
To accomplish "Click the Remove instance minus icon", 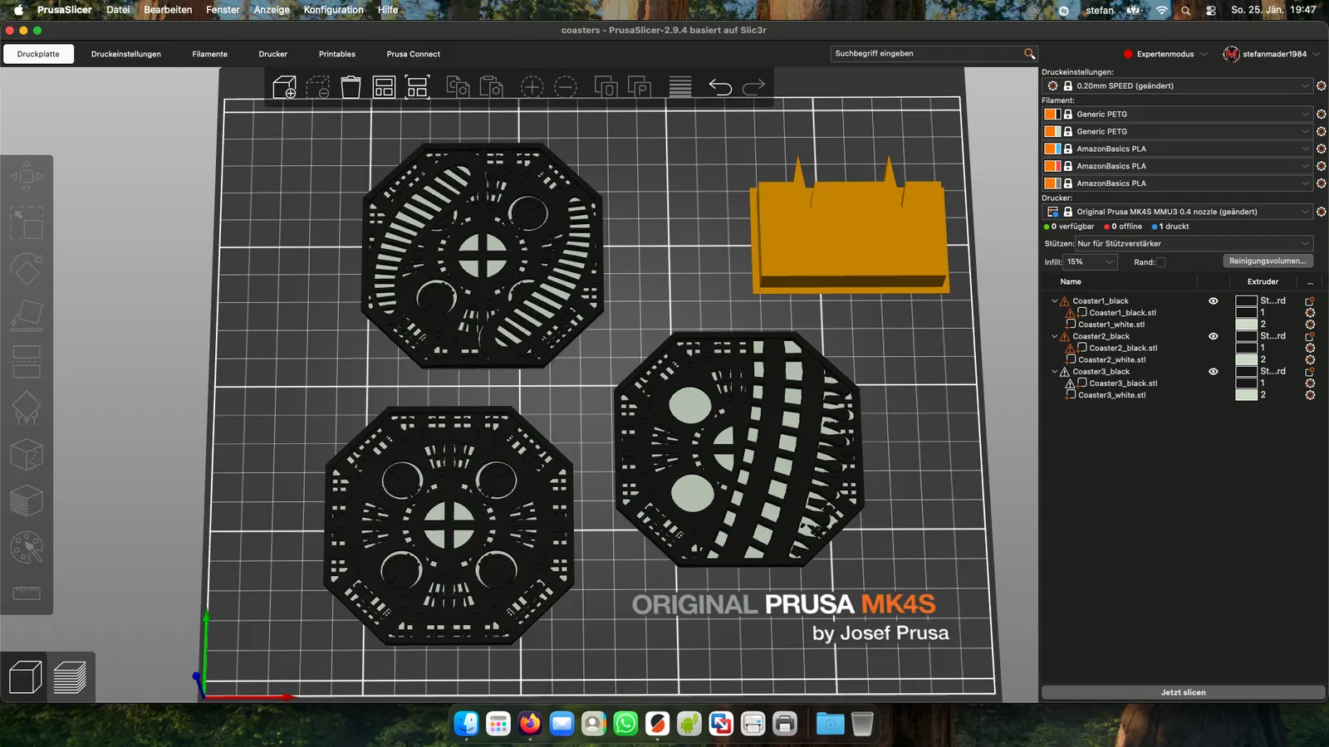I will (x=566, y=86).
